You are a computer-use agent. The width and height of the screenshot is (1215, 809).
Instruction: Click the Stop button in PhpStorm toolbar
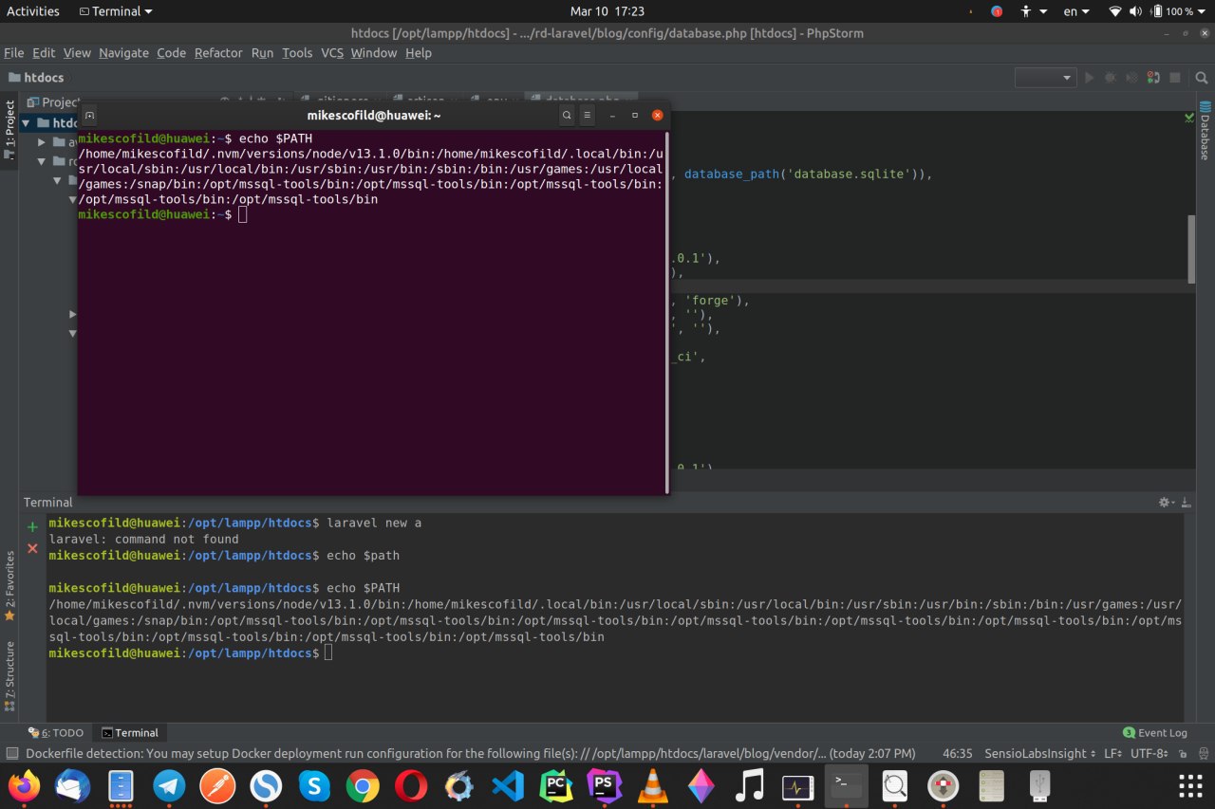click(1174, 78)
